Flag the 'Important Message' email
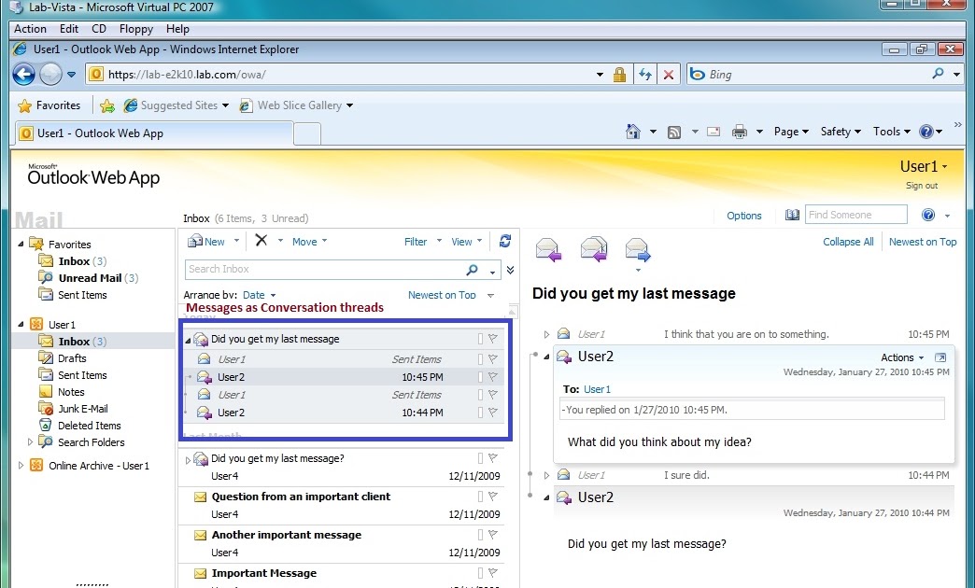This screenshot has width=975, height=588. click(x=492, y=573)
